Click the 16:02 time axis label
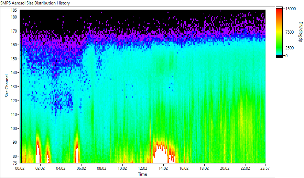This screenshot has width=304, height=178. tap(184, 168)
